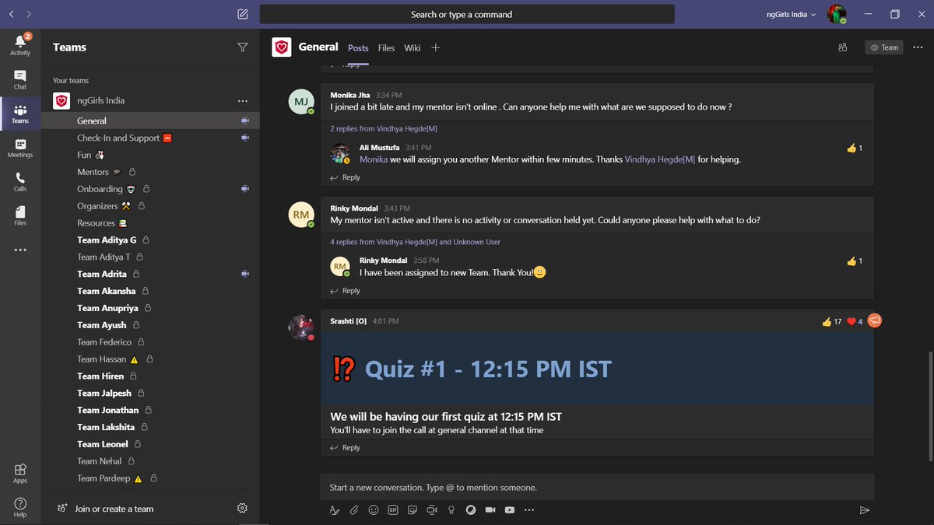Open the Team Aditya G channel
The height and width of the screenshot is (525, 934).
[151, 240]
